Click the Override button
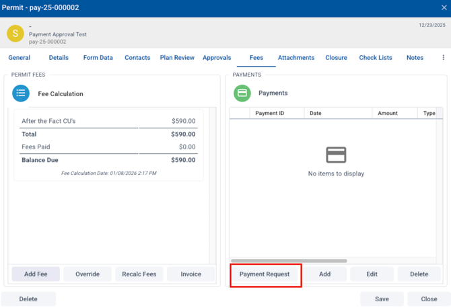 88,274
